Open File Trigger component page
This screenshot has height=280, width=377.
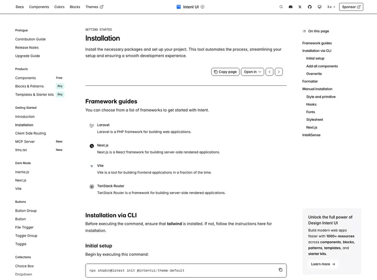pyautogui.click(x=24, y=227)
